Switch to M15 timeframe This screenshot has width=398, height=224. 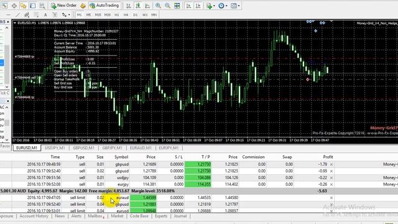click(98, 15)
